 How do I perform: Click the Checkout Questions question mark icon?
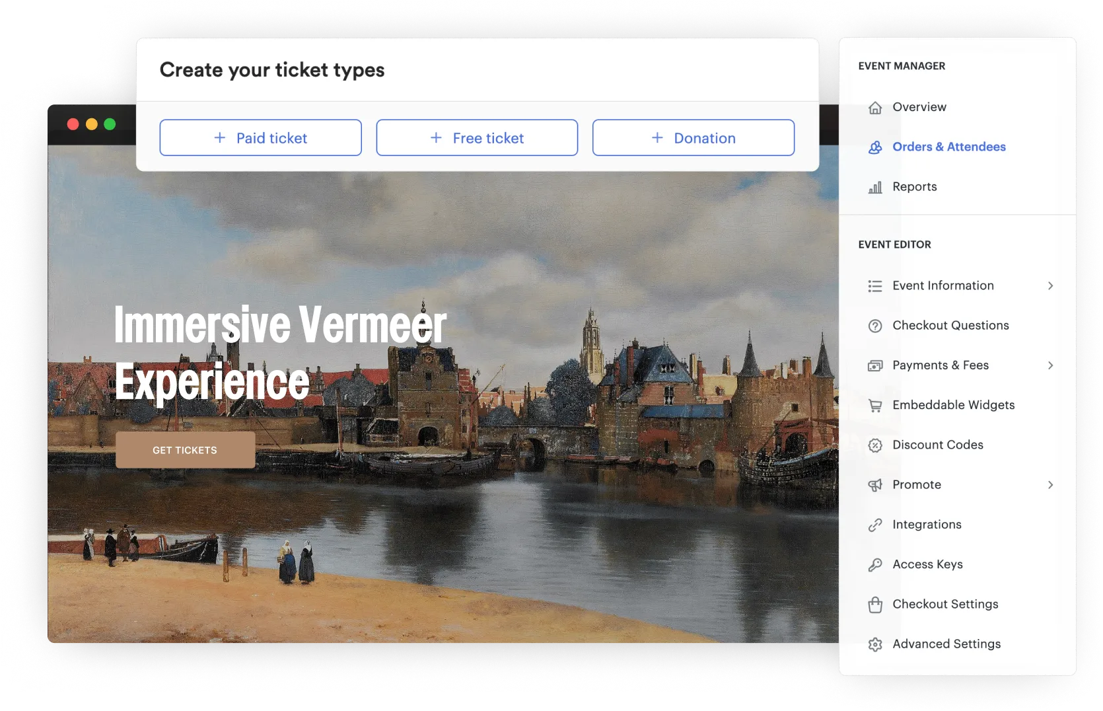(875, 326)
